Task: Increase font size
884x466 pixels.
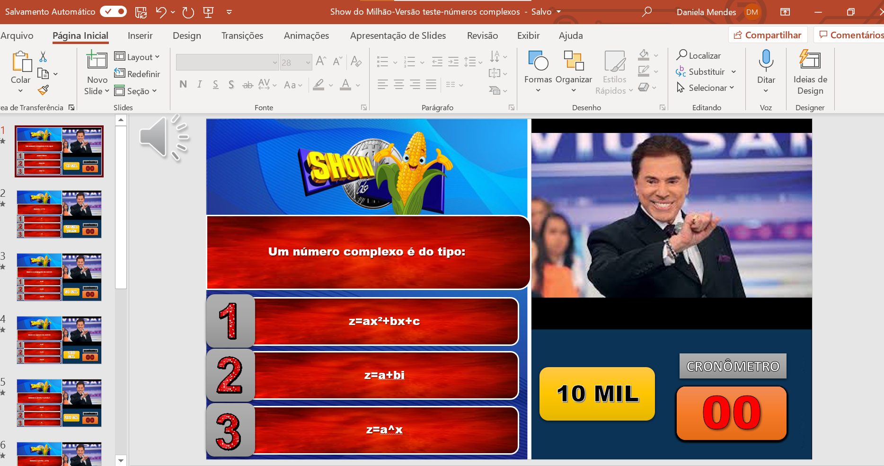Action: click(321, 62)
